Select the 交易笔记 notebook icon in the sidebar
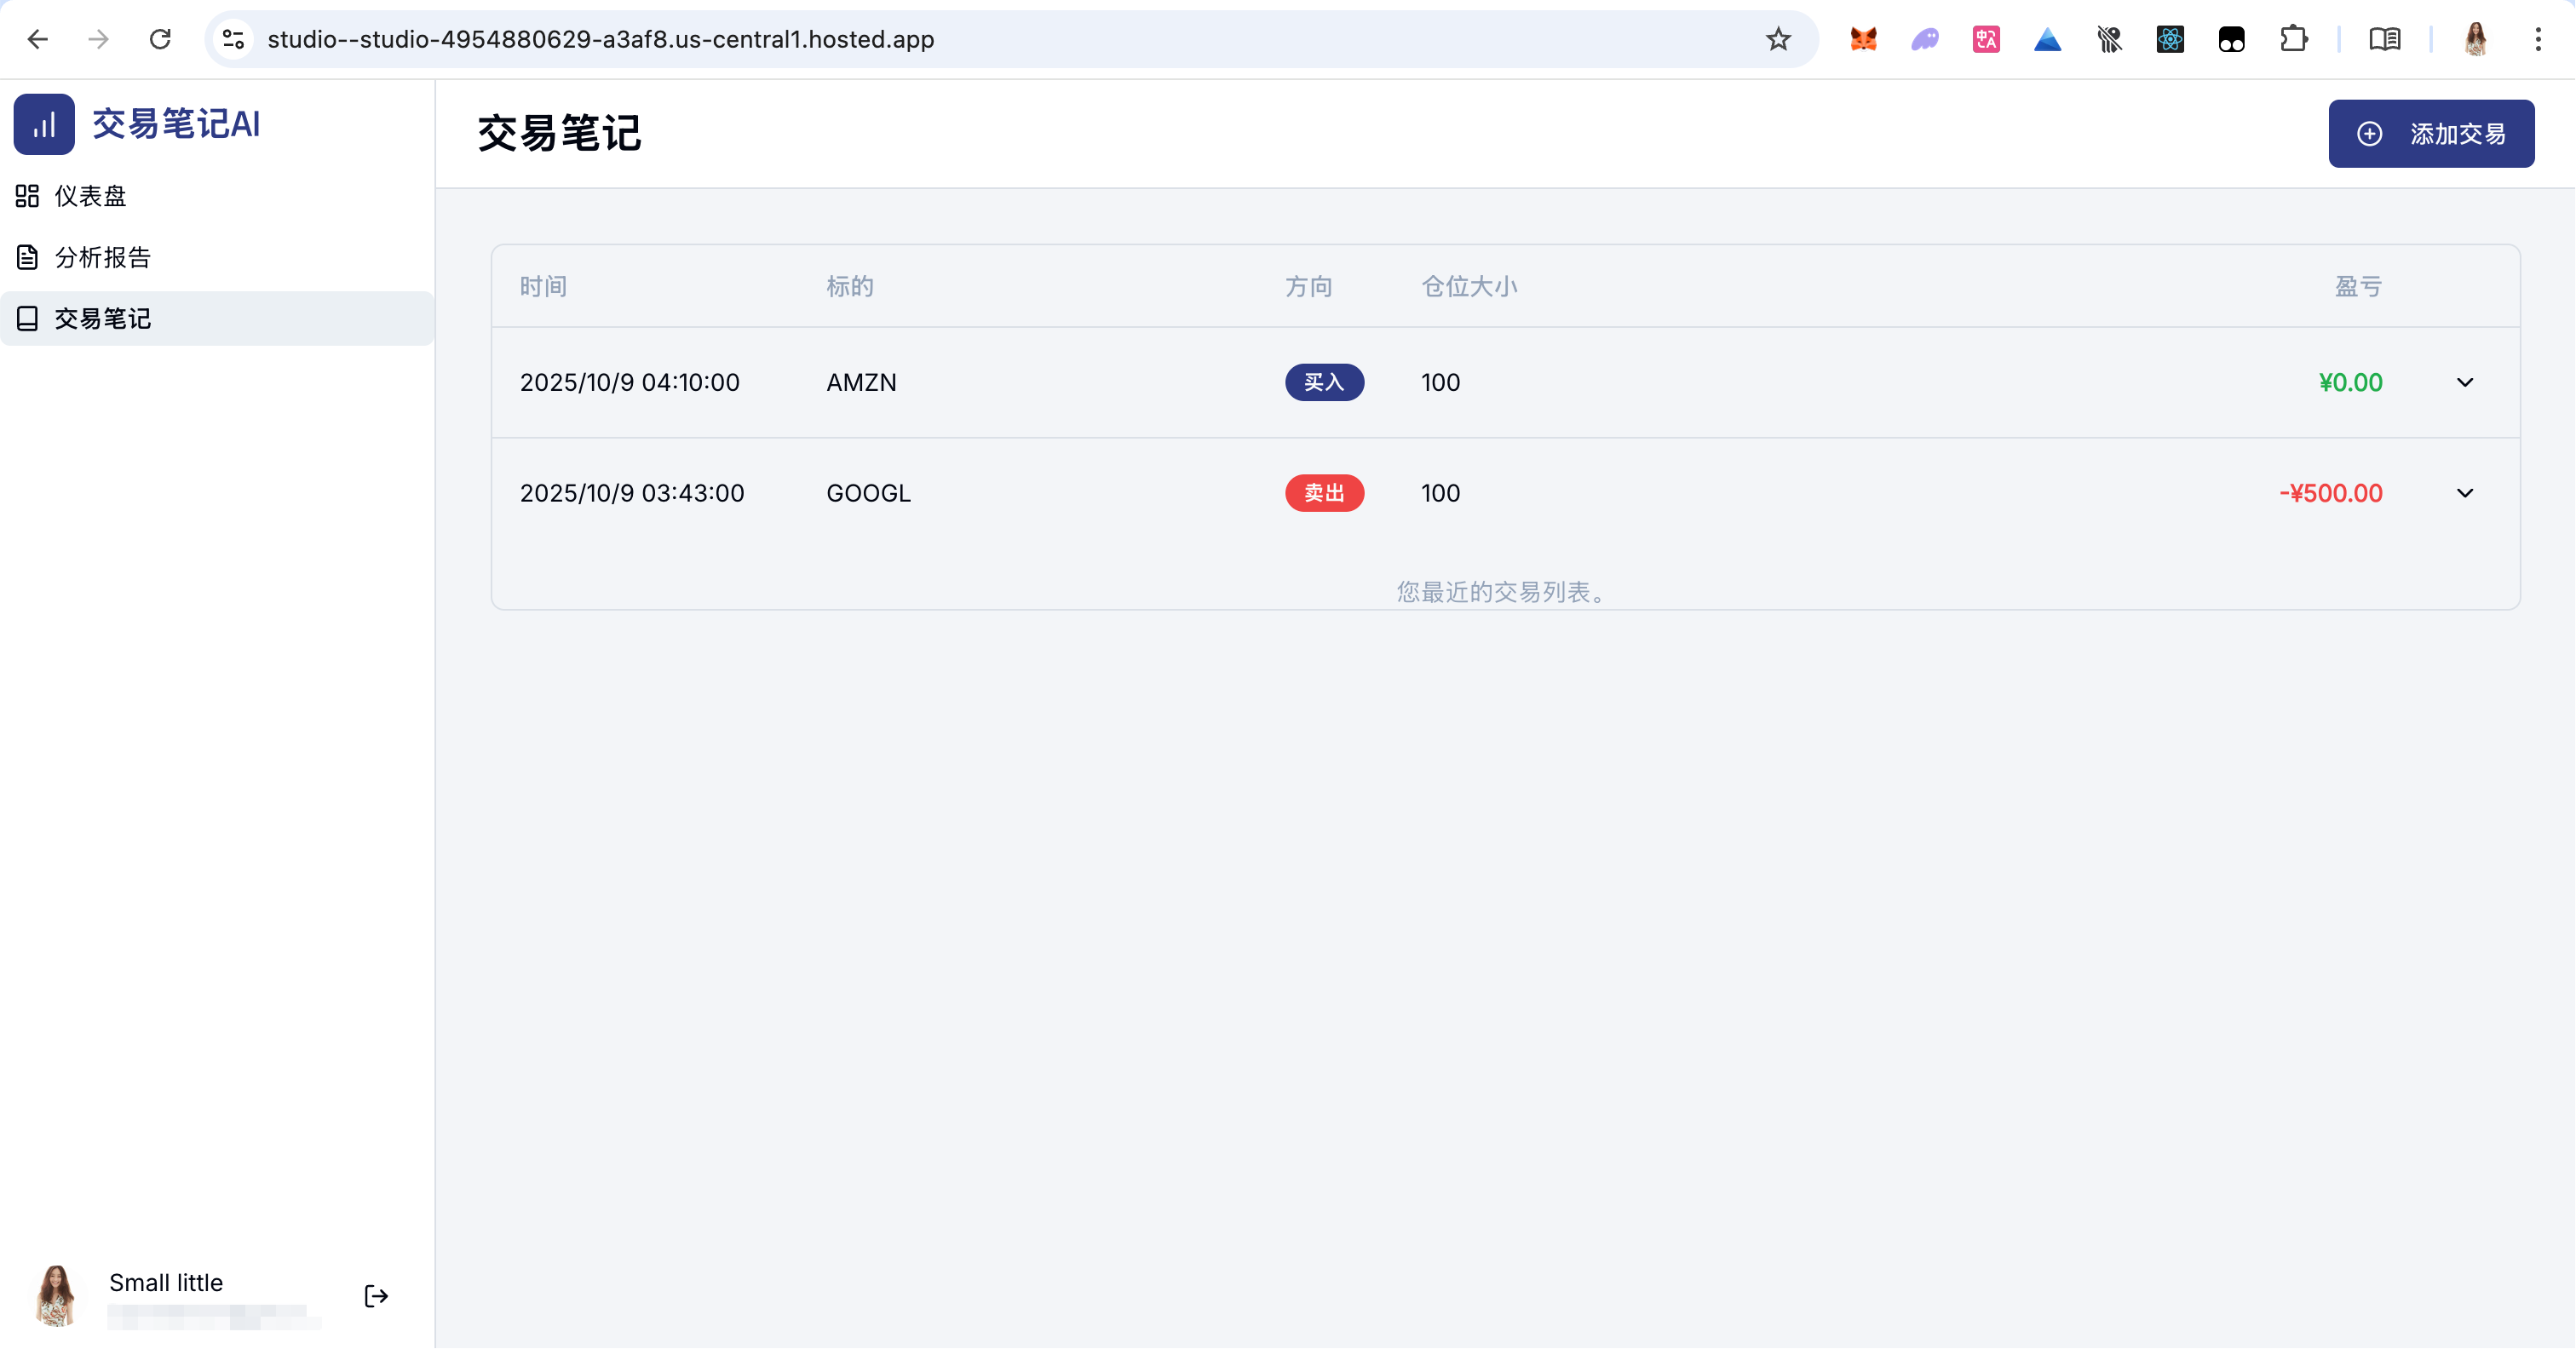 tap(28, 318)
